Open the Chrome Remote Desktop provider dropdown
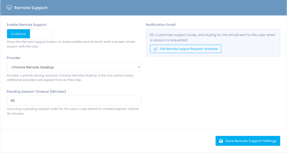287x153 pixels. pyautogui.click(x=74, y=67)
